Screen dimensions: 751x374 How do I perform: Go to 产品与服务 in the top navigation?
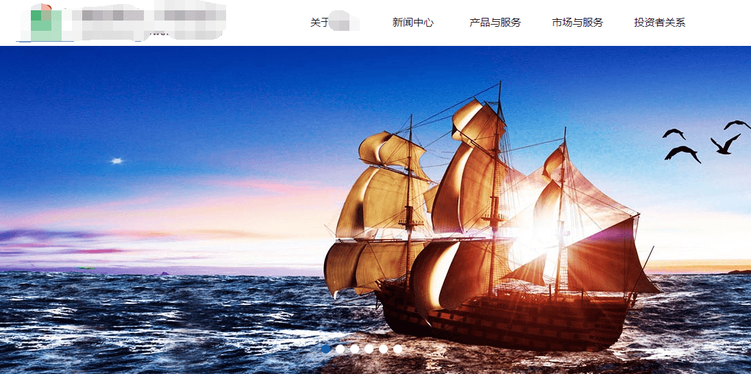[495, 23]
